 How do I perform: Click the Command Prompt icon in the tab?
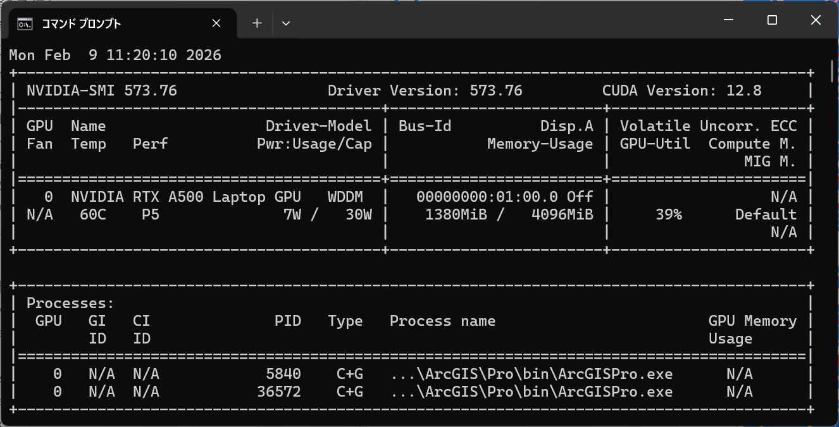click(25, 23)
